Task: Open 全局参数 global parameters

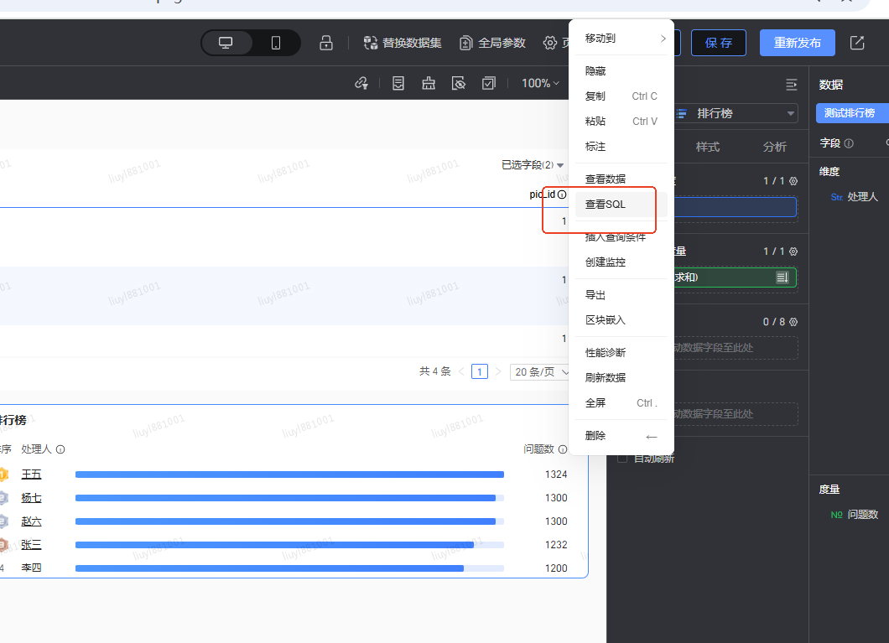Action: 493,43
